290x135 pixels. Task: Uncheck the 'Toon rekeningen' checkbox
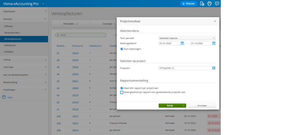(122, 49)
